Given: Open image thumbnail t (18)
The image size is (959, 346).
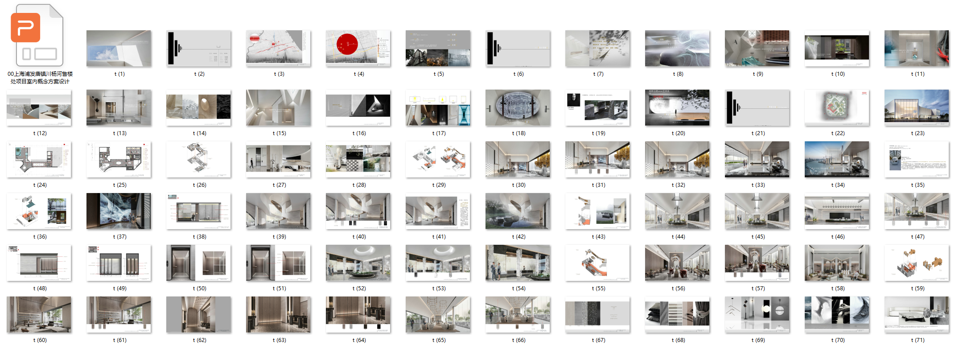Looking at the screenshot, I should tap(518, 108).
